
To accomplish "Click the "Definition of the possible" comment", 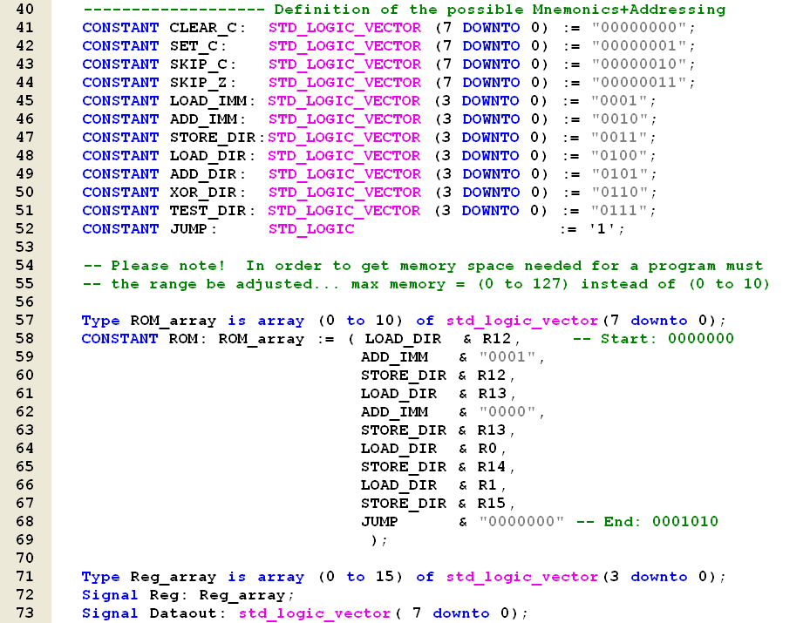I will click(x=398, y=10).
